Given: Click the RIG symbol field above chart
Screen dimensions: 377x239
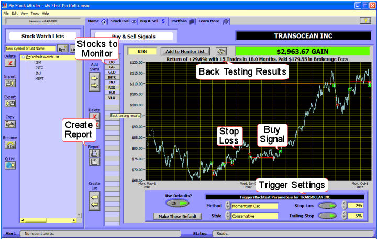Looking at the screenshot, I should 142,51.
